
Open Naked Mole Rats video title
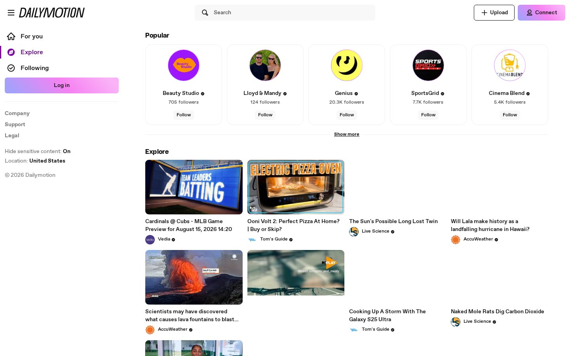tap(498, 312)
